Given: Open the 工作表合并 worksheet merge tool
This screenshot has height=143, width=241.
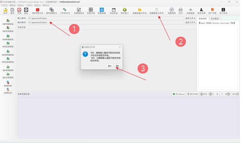Looking at the screenshot, I should pyautogui.click(x=65, y=11).
